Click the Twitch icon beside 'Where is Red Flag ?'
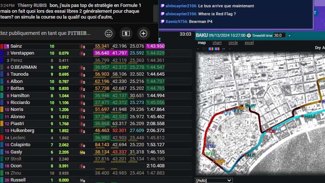This screenshot has height=183, width=325. pyautogui.click(x=163, y=14)
